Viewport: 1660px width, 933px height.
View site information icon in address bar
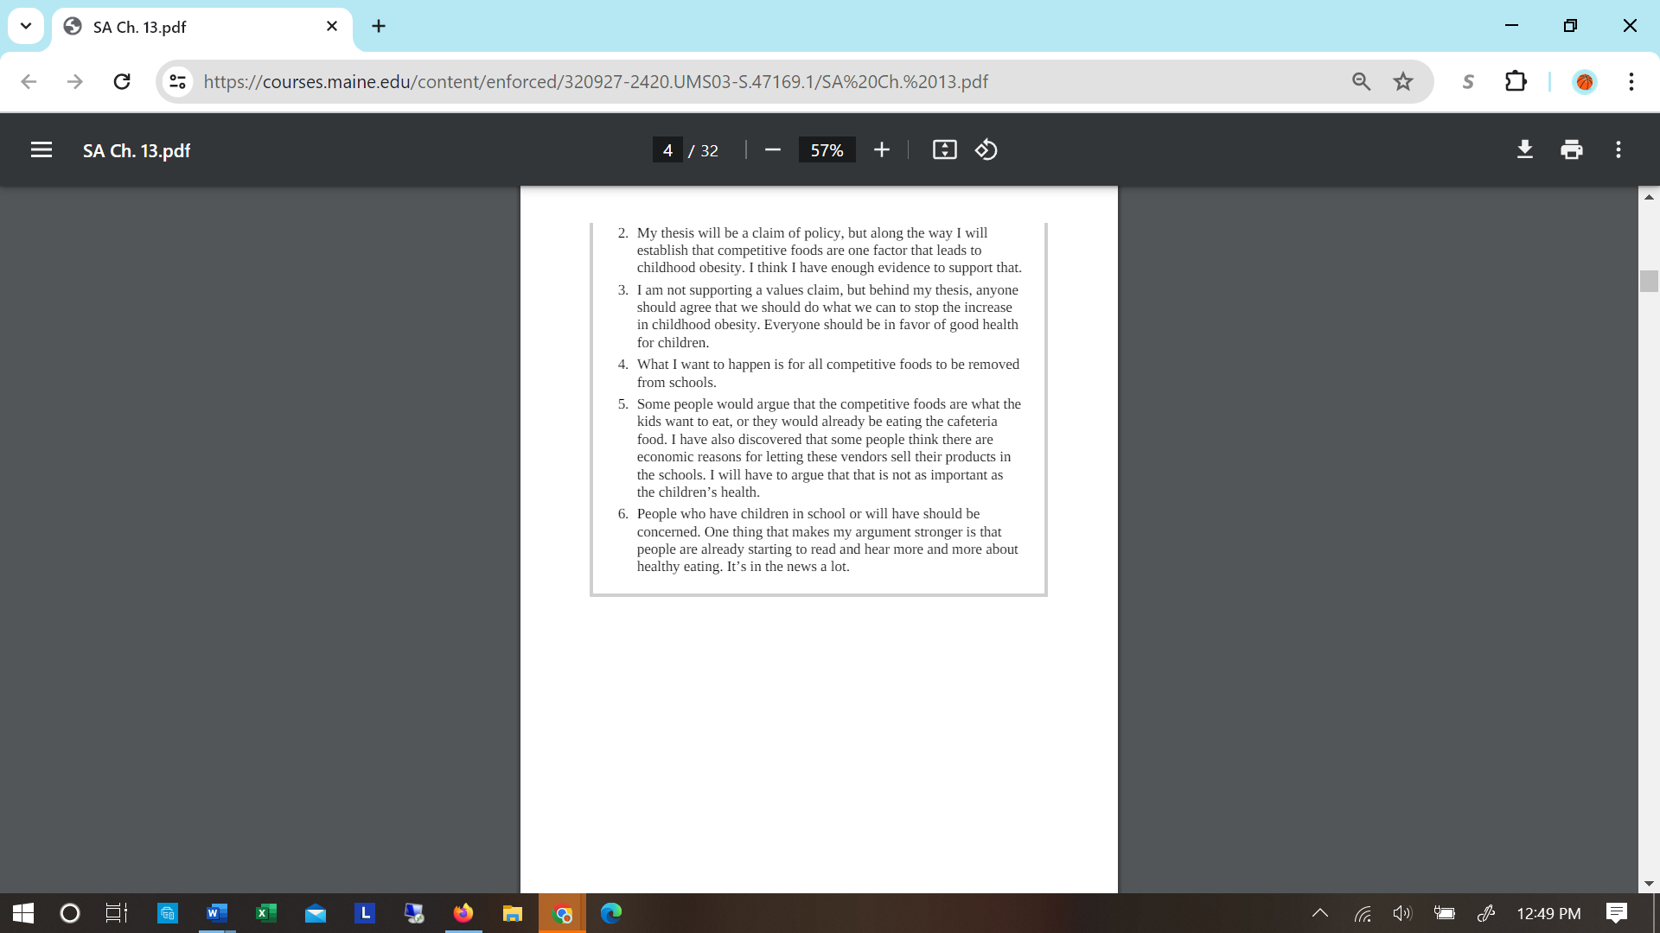178,82
